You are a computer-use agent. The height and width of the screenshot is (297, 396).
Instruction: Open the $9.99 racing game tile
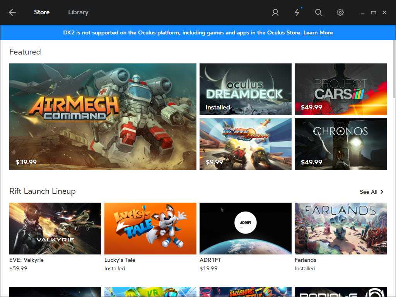(245, 144)
